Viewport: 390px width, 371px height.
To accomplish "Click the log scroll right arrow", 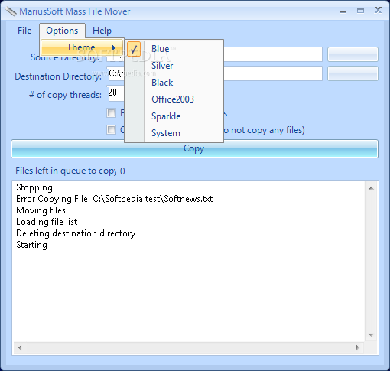I will click(357, 347).
